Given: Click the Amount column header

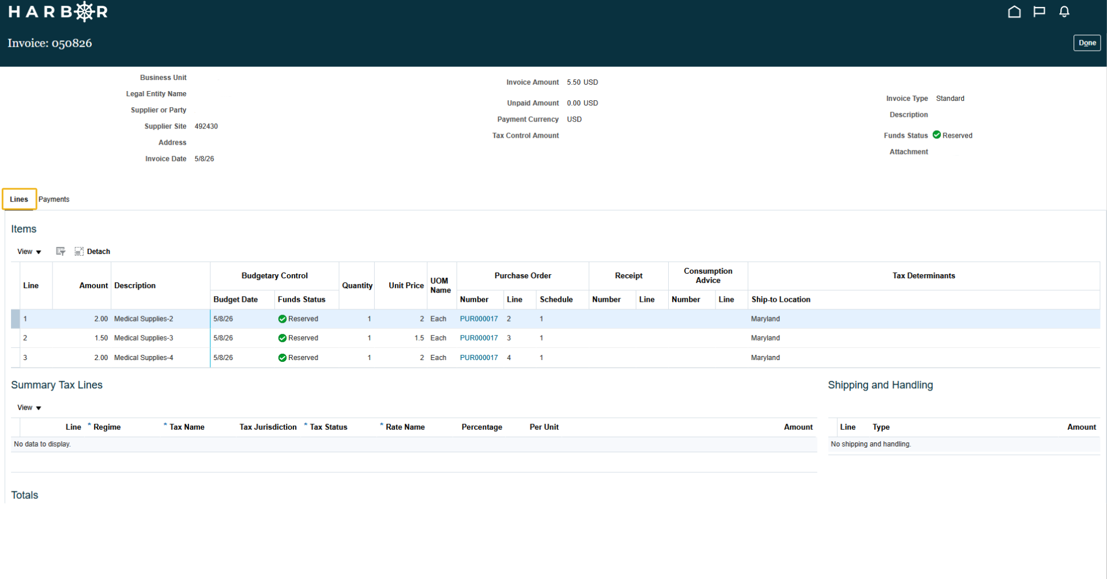Looking at the screenshot, I should [x=93, y=286].
